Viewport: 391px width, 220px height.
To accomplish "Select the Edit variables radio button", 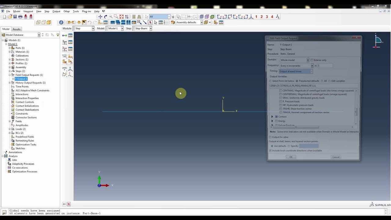I will 330,81.
